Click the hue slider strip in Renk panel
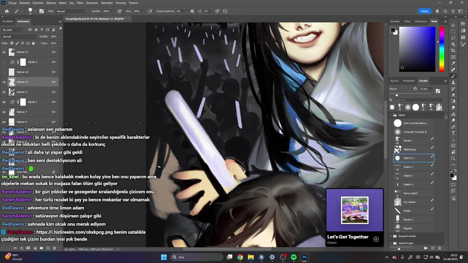This screenshot has height=263, width=468. click(x=442, y=49)
